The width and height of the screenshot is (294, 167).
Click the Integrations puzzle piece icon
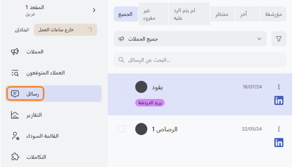(x=15, y=157)
